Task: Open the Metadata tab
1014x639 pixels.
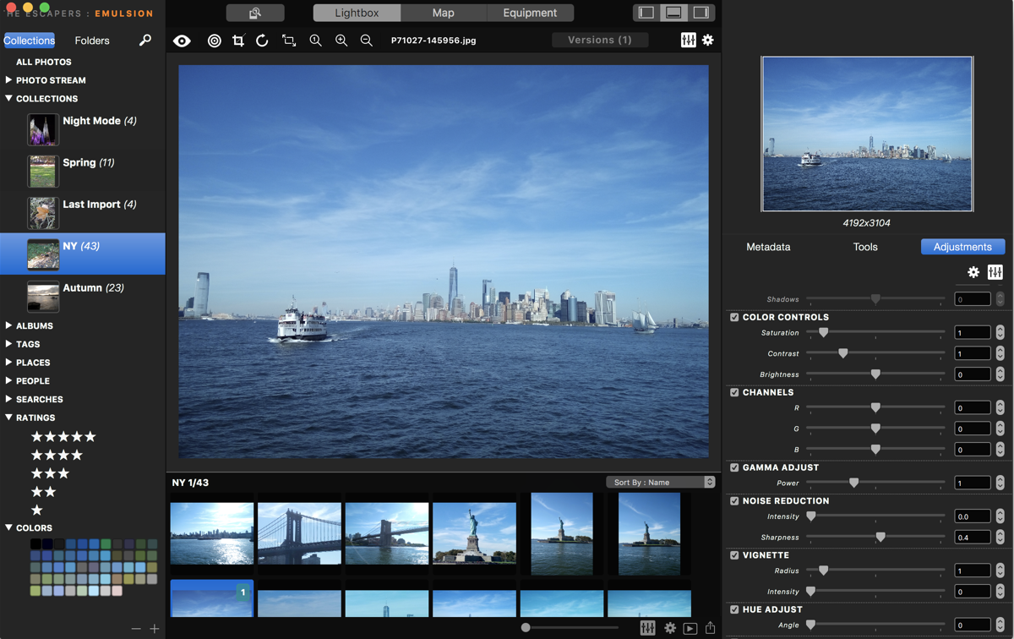Action: tap(768, 247)
